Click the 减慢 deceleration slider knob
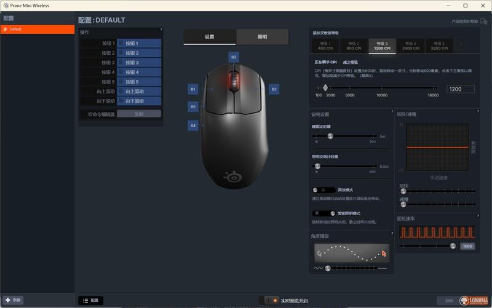The height and width of the screenshot is (308, 492). pos(403,205)
